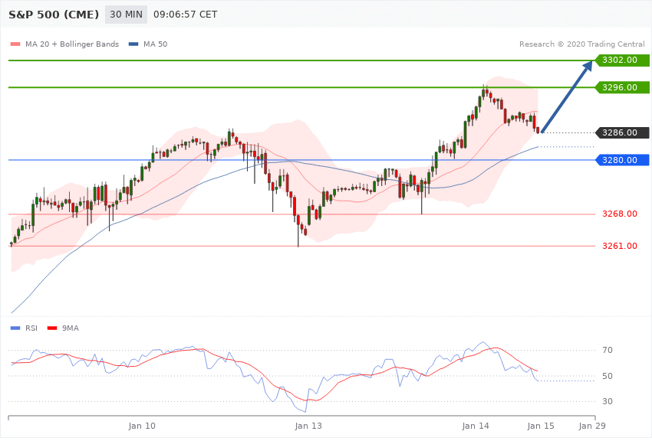Screen dimensions: 652x441
Task: Click the RSI 50 level label
Action: point(608,376)
